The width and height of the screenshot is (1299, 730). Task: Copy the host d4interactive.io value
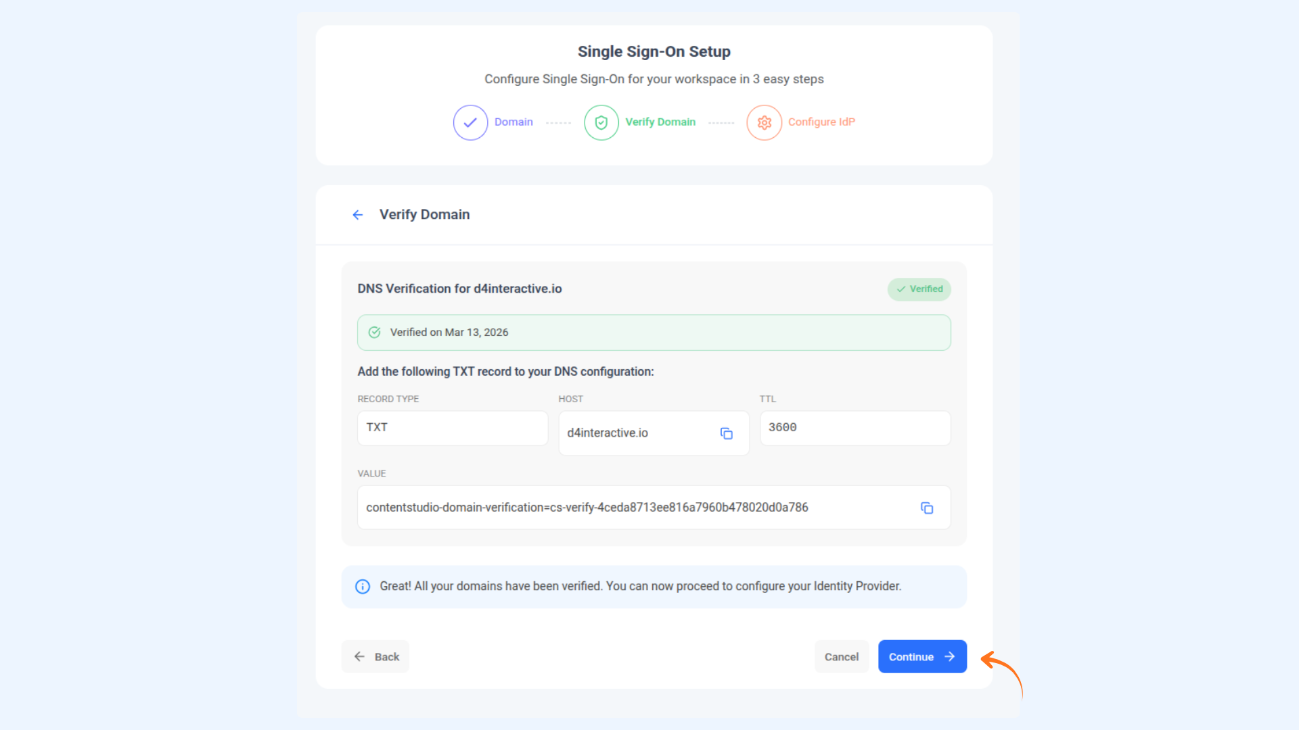pyautogui.click(x=726, y=433)
